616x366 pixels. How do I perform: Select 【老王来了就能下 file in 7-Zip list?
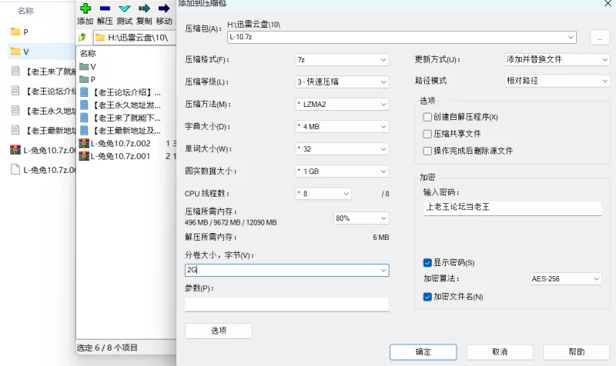[121, 118]
